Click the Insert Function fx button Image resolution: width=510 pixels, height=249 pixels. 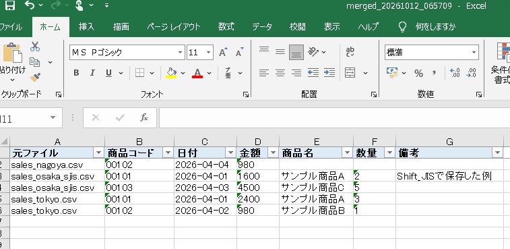point(144,117)
